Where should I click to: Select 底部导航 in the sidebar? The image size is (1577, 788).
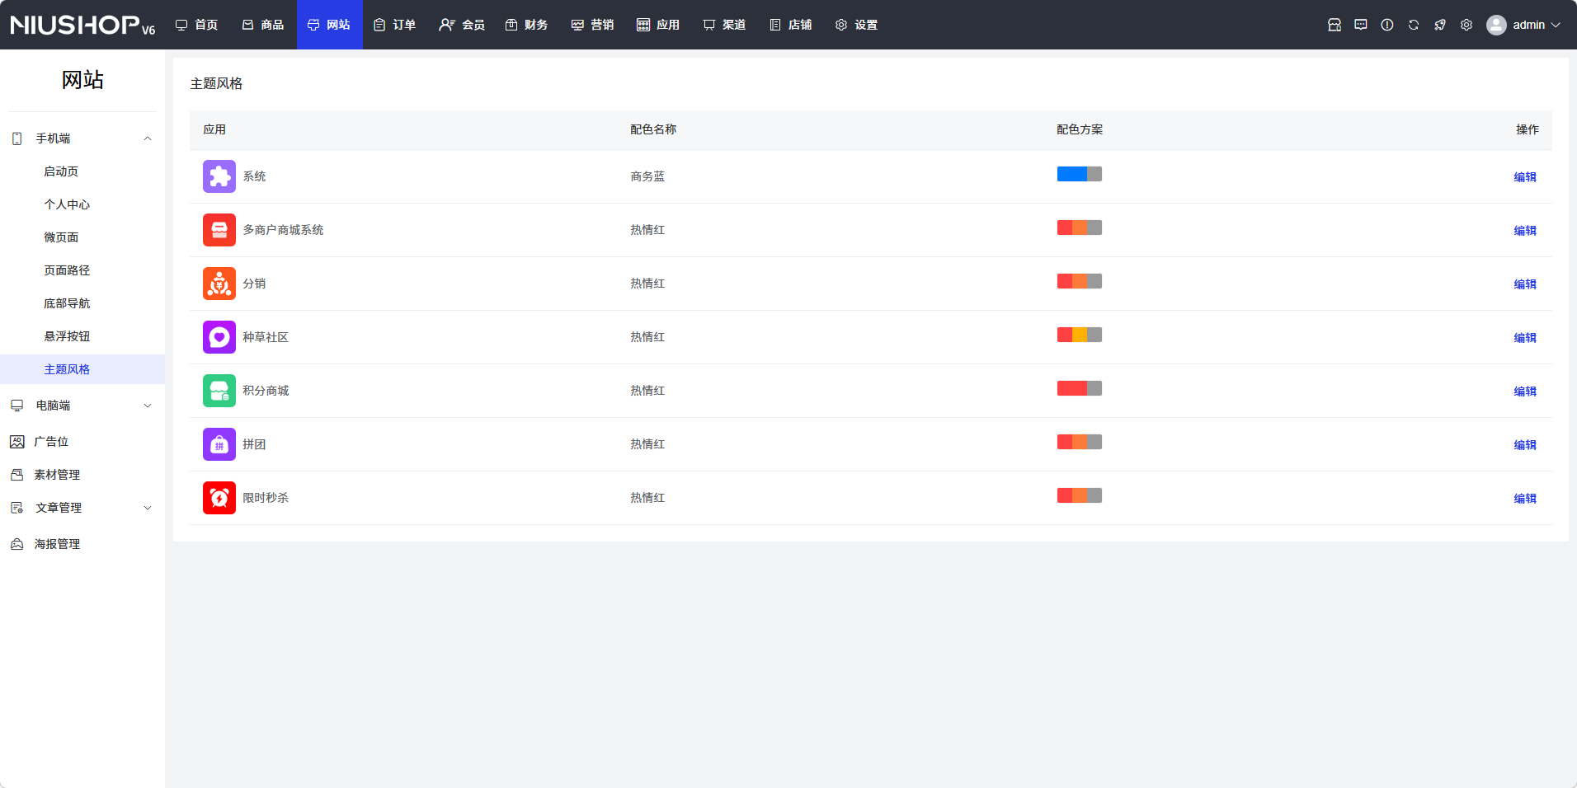click(x=67, y=303)
